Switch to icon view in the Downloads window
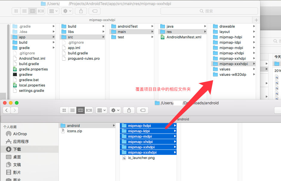Image resolution: width=281 pixels, height=181 pixels. pos(64,110)
